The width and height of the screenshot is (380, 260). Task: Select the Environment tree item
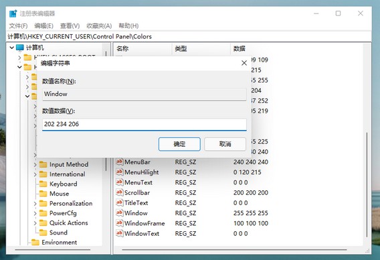[x=59, y=243]
